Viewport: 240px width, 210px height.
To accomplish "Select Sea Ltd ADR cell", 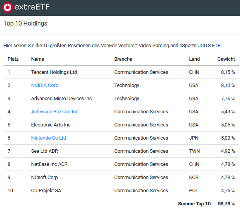I will coord(44,151).
